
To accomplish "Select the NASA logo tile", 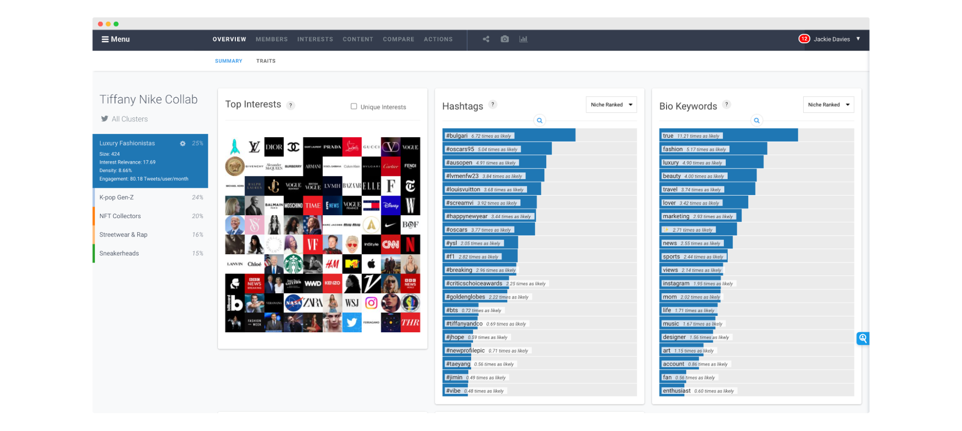I will pos(294,303).
